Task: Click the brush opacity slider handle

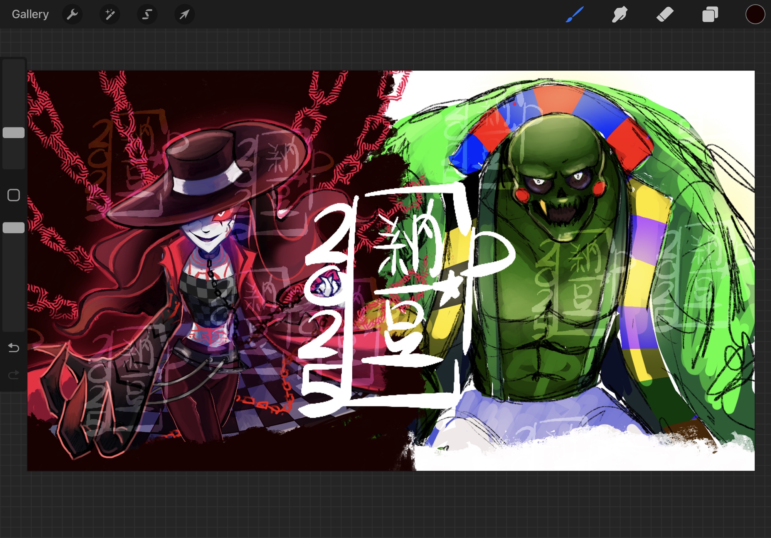Action: tap(13, 228)
